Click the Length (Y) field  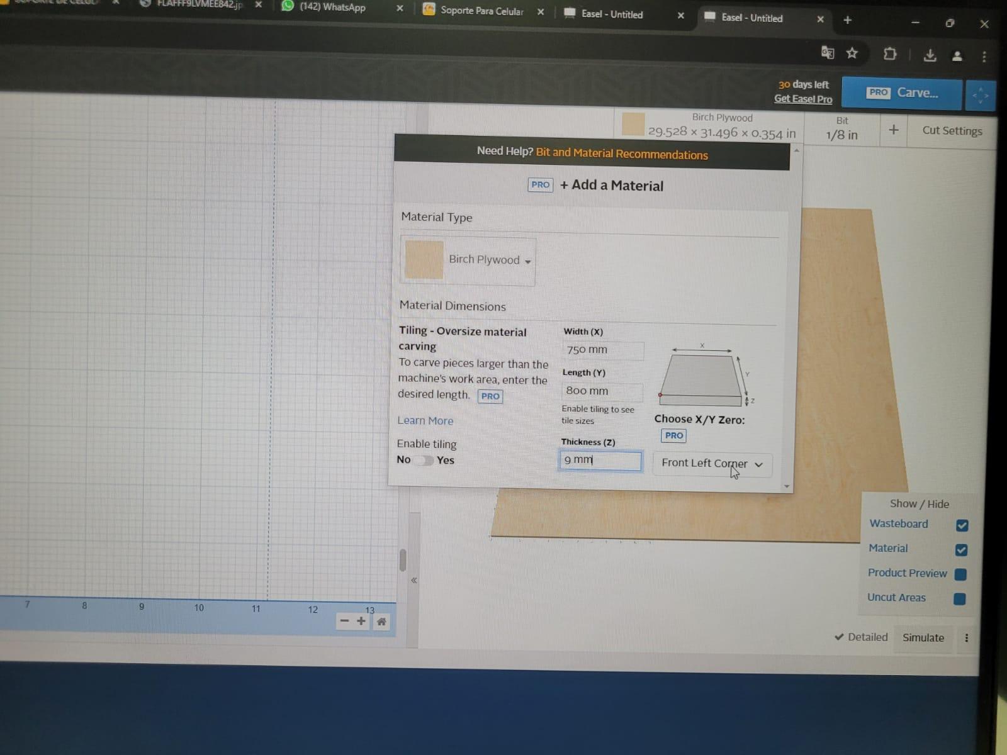(x=602, y=391)
